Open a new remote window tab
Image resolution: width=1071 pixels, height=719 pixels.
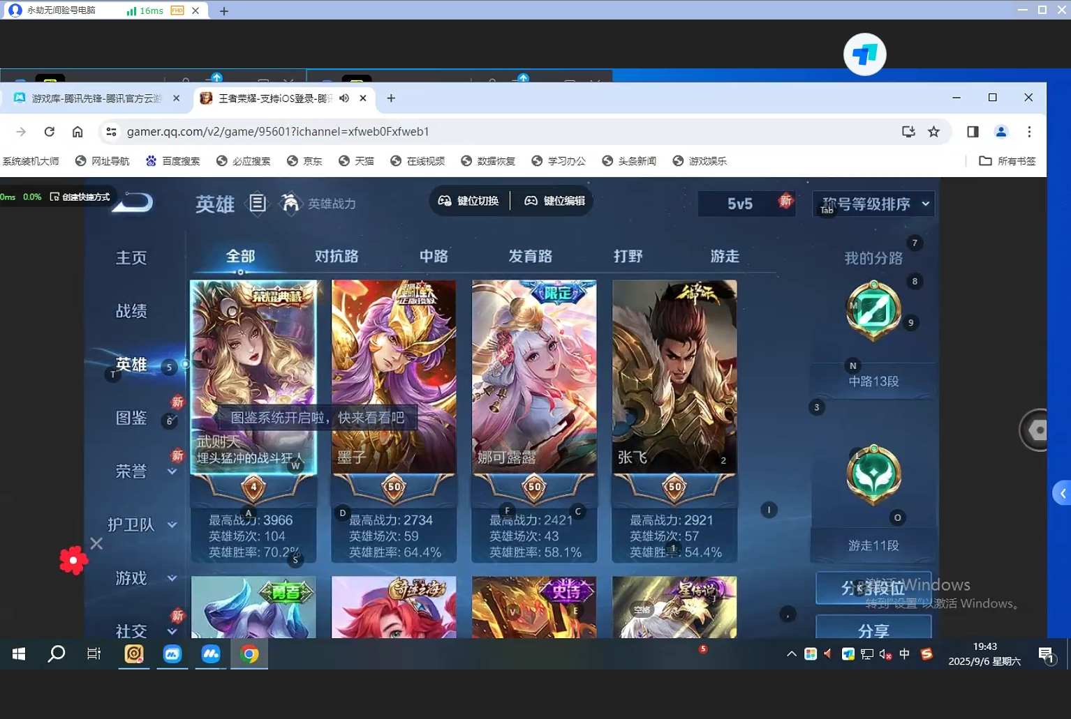pyautogui.click(x=224, y=11)
